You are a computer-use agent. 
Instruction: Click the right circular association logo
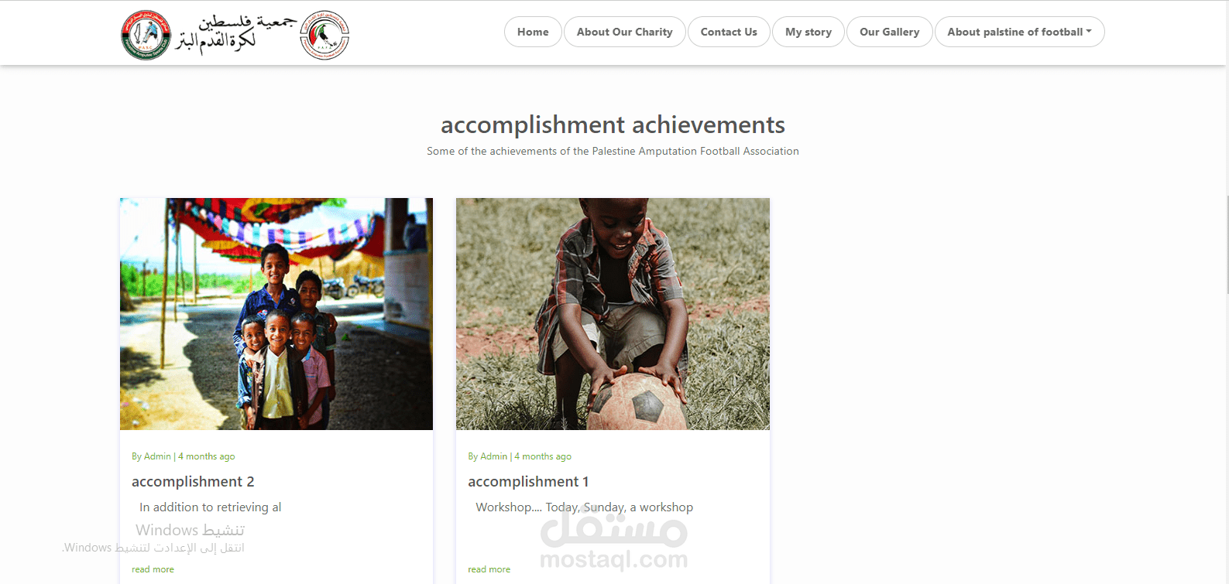(x=324, y=35)
